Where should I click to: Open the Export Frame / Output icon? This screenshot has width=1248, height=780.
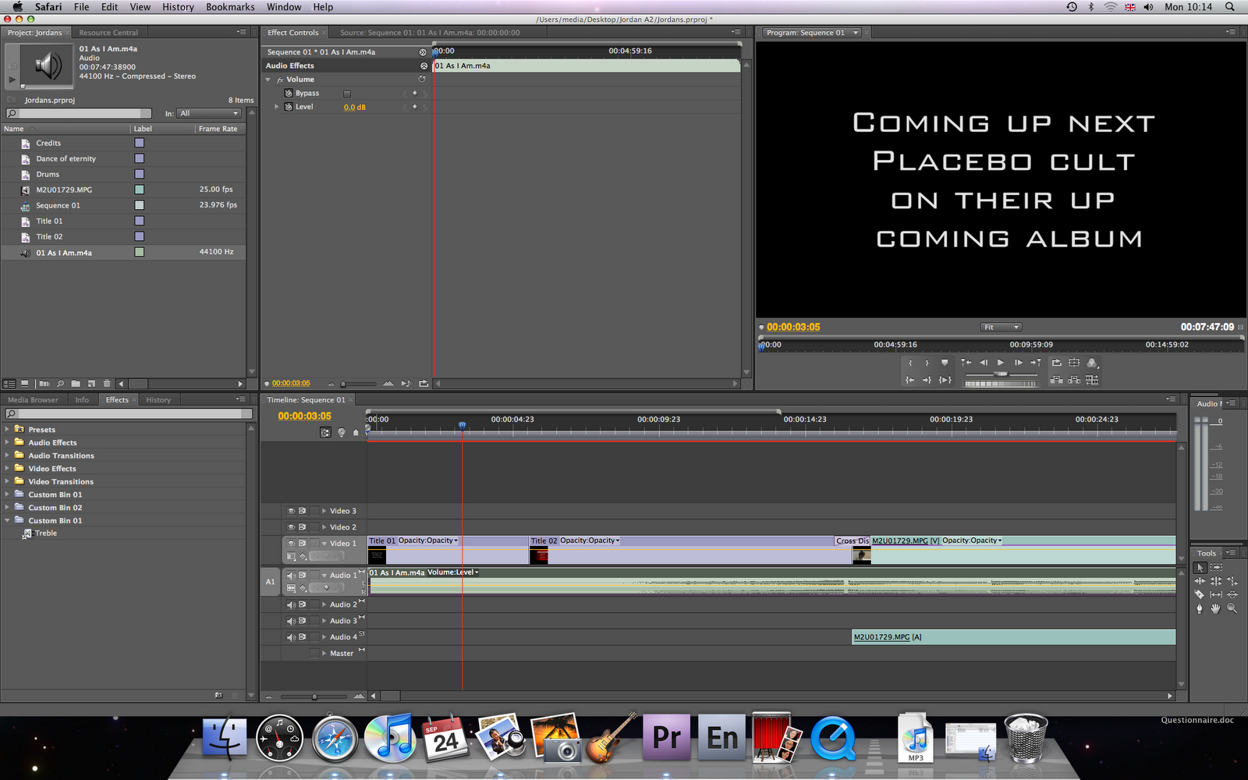click(1092, 363)
